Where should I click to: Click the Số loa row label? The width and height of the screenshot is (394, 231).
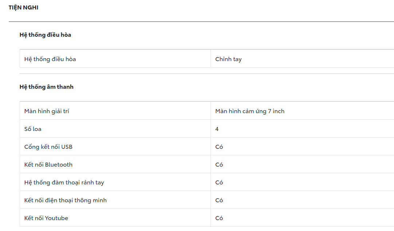pos(33,129)
